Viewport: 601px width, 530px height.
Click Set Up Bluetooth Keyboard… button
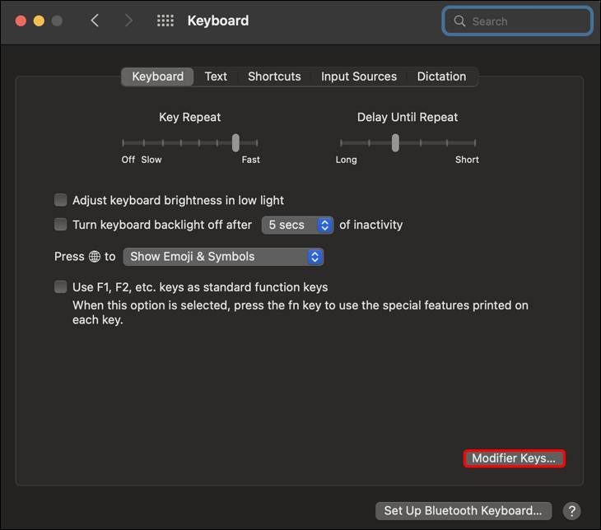[x=463, y=511]
